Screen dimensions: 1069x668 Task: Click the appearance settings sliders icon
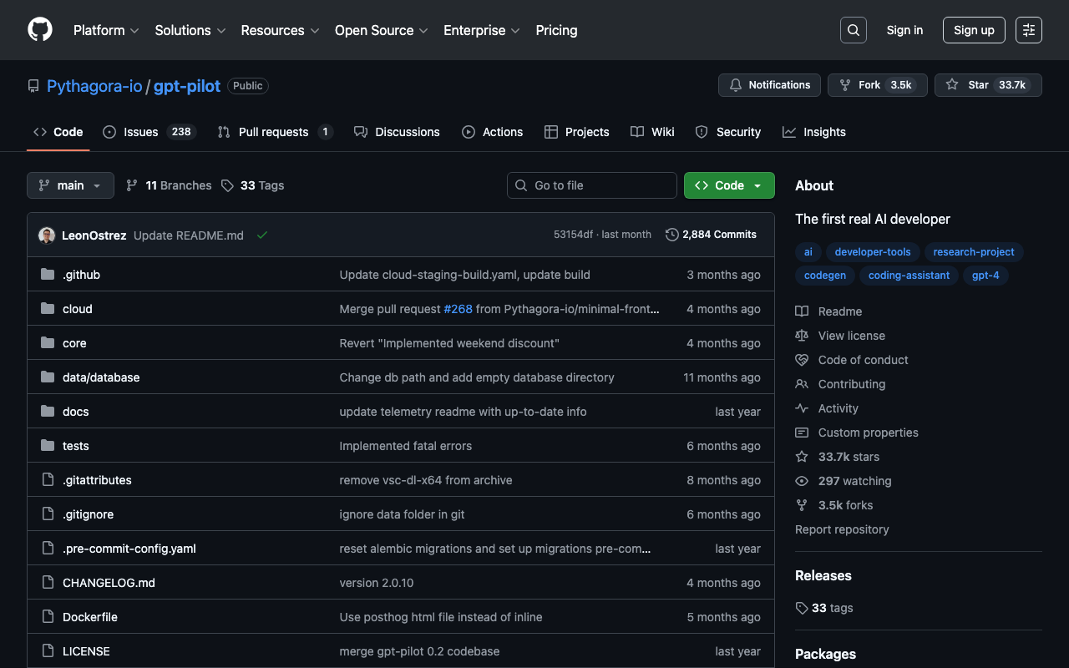(1028, 30)
